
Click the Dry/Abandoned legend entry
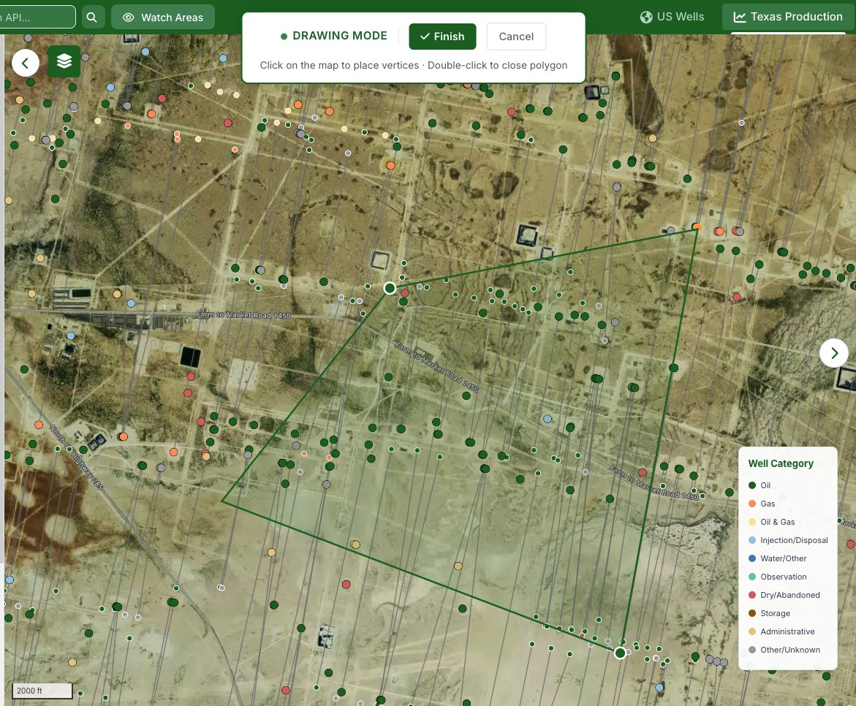tap(784, 595)
